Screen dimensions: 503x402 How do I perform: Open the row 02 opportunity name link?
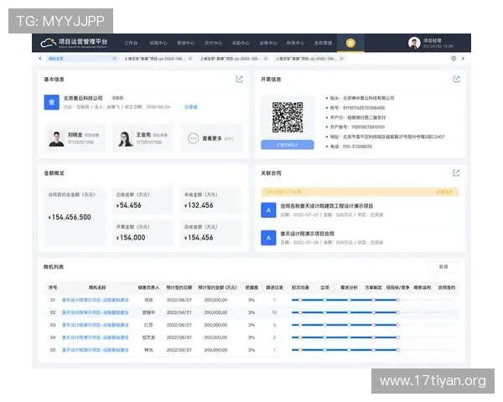click(x=96, y=312)
